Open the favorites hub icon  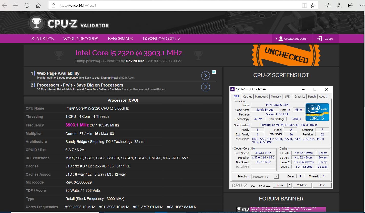(328, 5)
